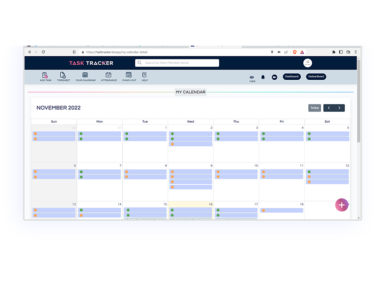Image resolution: width=377 pixels, height=288 pixels.
Task: Check Attendance via its toolbar icon
Action: (109, 76)
